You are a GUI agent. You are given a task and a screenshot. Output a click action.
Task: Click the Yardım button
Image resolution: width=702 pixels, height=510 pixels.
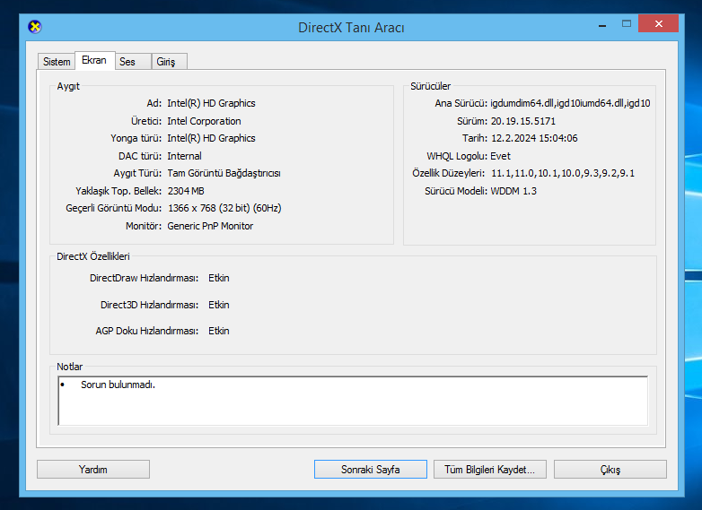93,470
